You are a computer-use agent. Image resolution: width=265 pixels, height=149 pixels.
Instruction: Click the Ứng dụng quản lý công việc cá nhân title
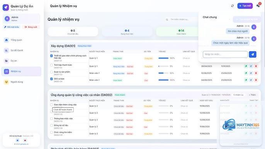point(82,95)
